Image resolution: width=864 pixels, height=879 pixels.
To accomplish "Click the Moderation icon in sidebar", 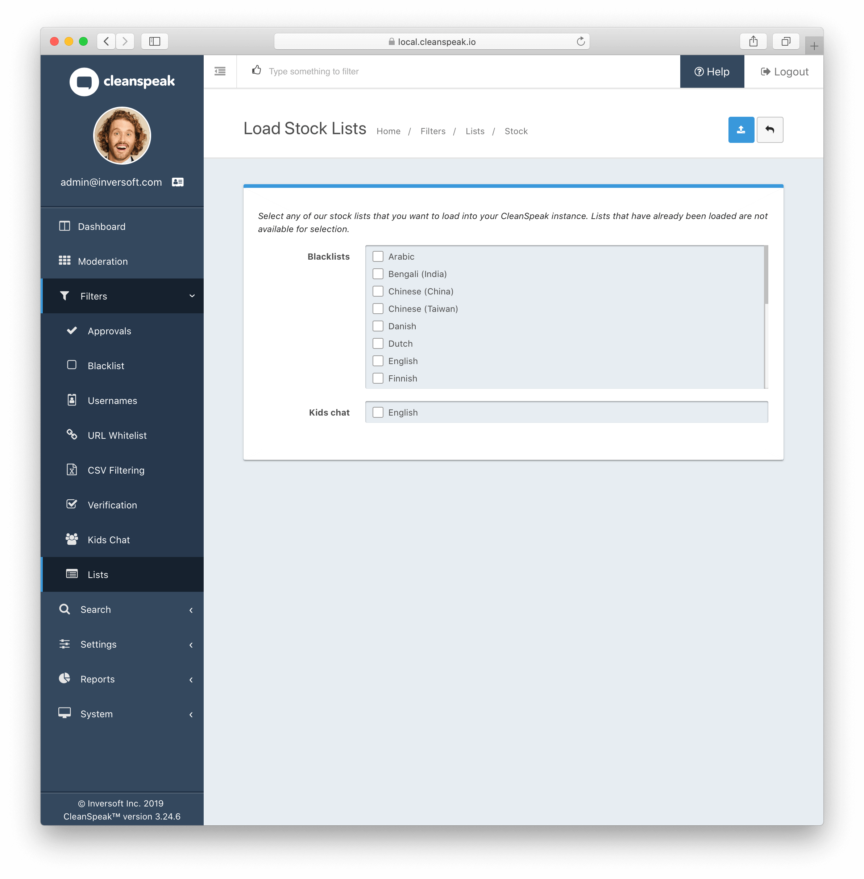I will [x=64, y=260].
